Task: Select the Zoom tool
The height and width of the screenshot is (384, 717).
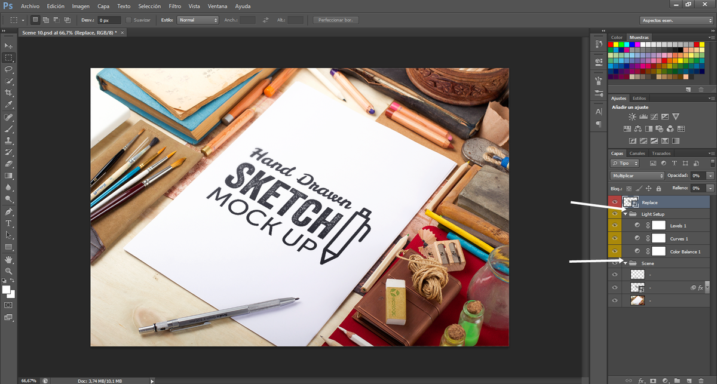Action: point(8,272)
